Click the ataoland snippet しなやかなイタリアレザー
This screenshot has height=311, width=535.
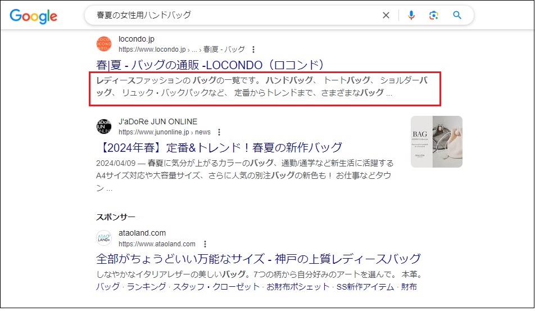pyautogui.click(x=260, y=274)
